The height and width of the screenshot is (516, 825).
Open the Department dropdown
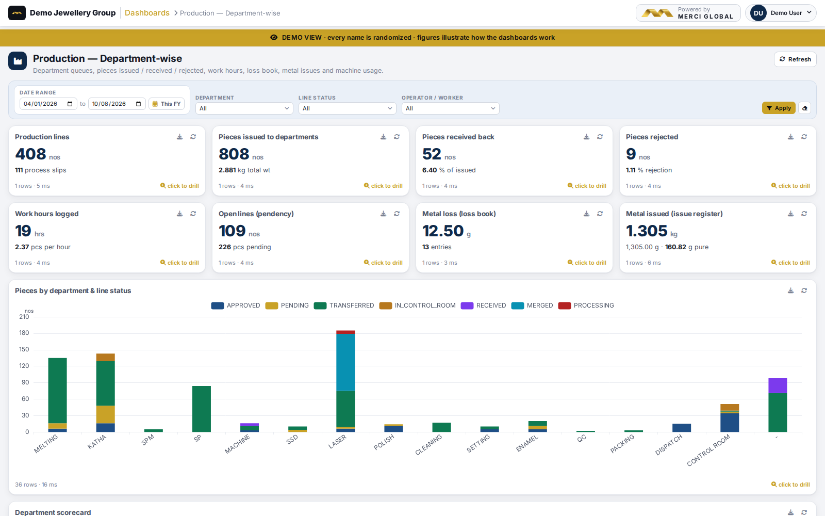tap(244, 108)
